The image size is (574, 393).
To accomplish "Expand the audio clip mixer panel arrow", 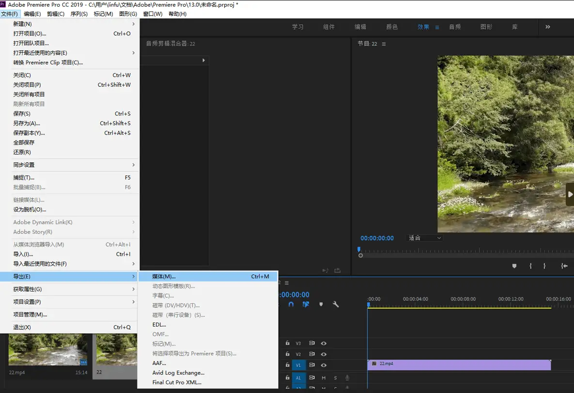I will click(203, 60).
